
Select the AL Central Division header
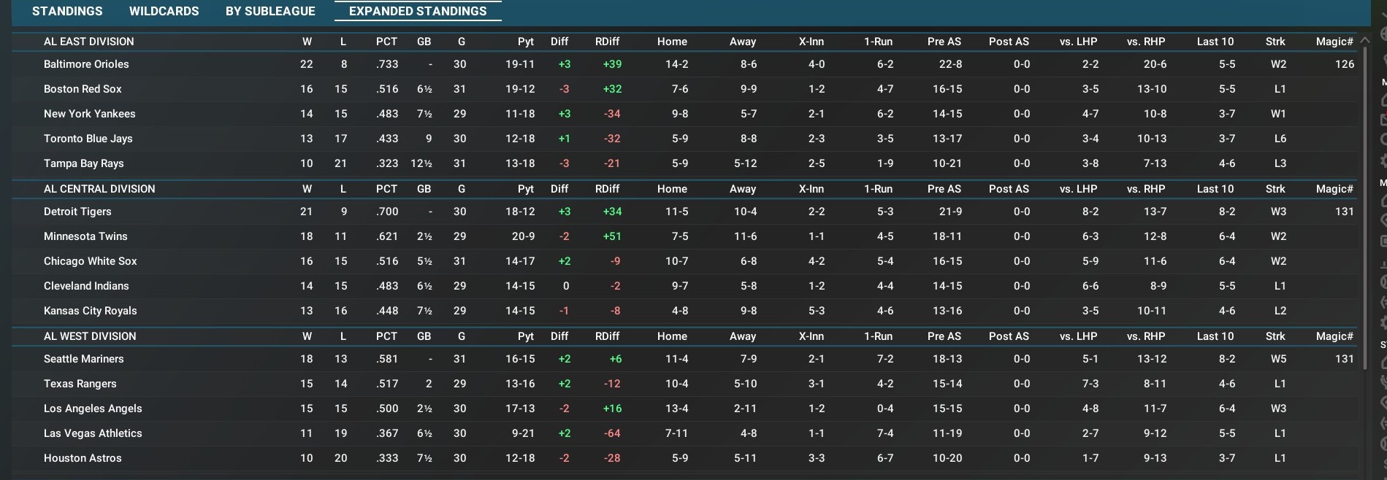click(x=99, y=189)
